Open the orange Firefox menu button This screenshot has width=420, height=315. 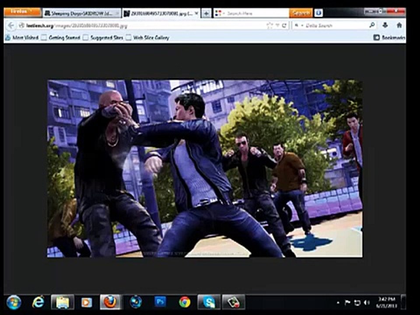[22, 12]
